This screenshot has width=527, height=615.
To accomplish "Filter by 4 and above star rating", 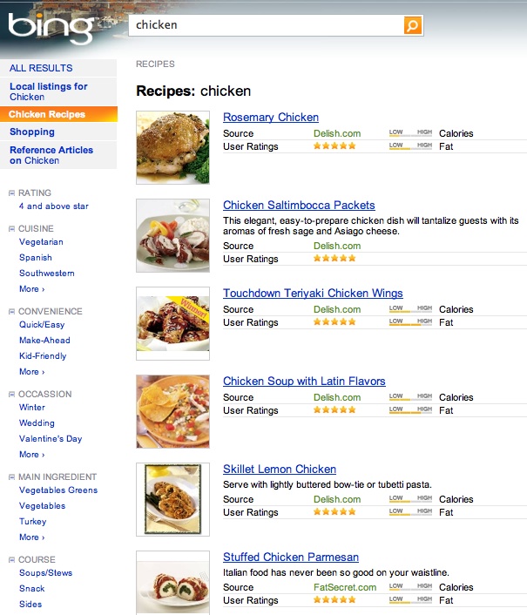I will click(x=54, y=206).
